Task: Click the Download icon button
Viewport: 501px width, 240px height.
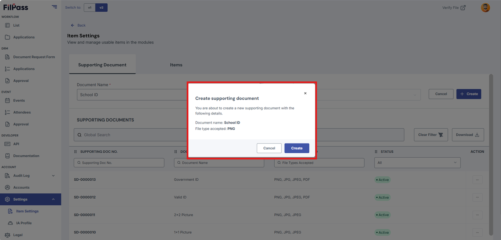Action: coord(468,135)
